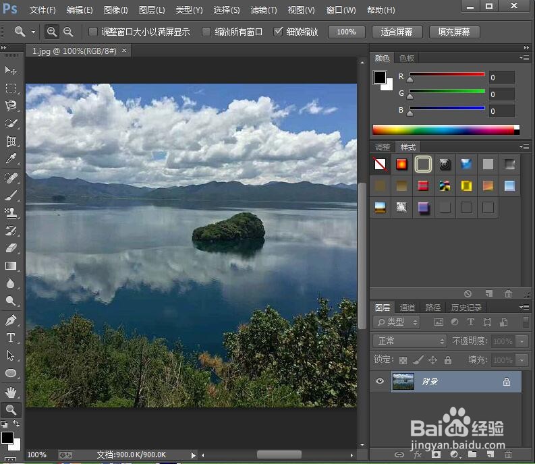Click the delete layer trash icon
535x464 pixels.
pyautogui.click(x=509, y=455)
